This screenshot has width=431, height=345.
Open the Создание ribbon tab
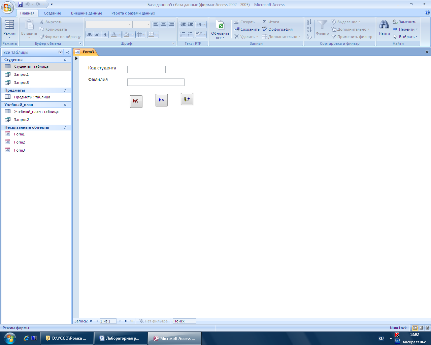[52, 13]
